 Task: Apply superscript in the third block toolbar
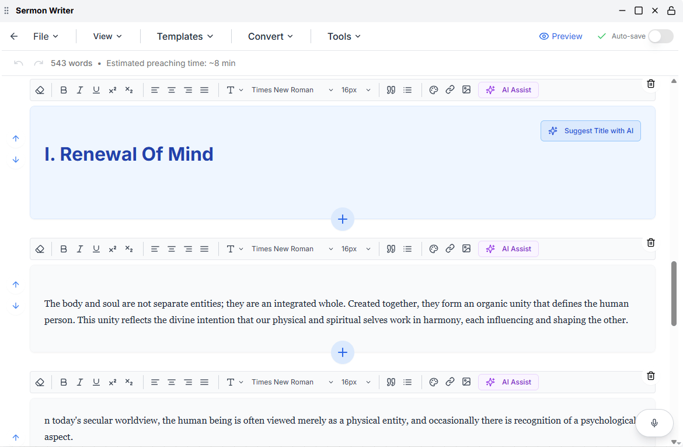[113, 382]
